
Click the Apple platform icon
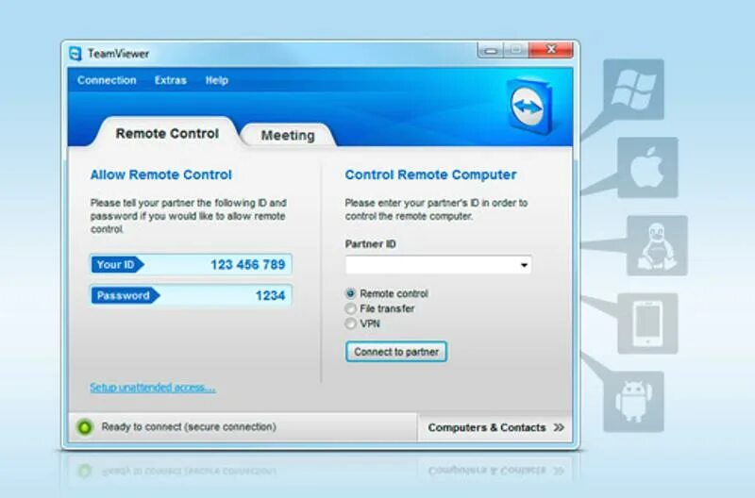(x=647, y=168)
